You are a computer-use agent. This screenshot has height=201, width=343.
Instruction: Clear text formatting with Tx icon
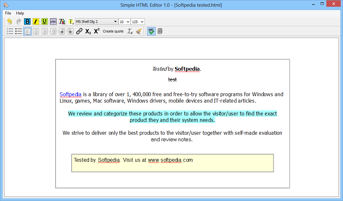[x=130, y=31]
